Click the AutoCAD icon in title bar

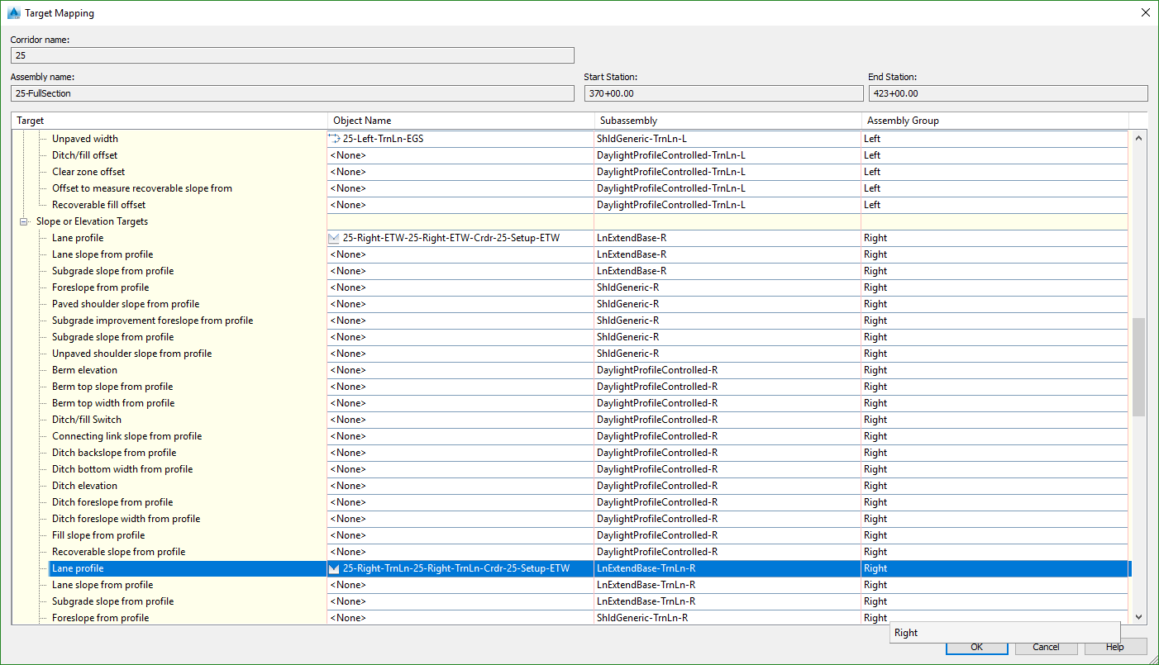pyautogui.click(x=14, y=12)
